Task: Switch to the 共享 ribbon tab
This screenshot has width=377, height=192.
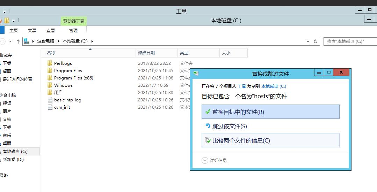Action: (x=32, y=31)
